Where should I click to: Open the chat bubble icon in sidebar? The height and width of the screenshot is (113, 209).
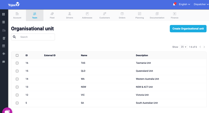click(x=4, y=62)
